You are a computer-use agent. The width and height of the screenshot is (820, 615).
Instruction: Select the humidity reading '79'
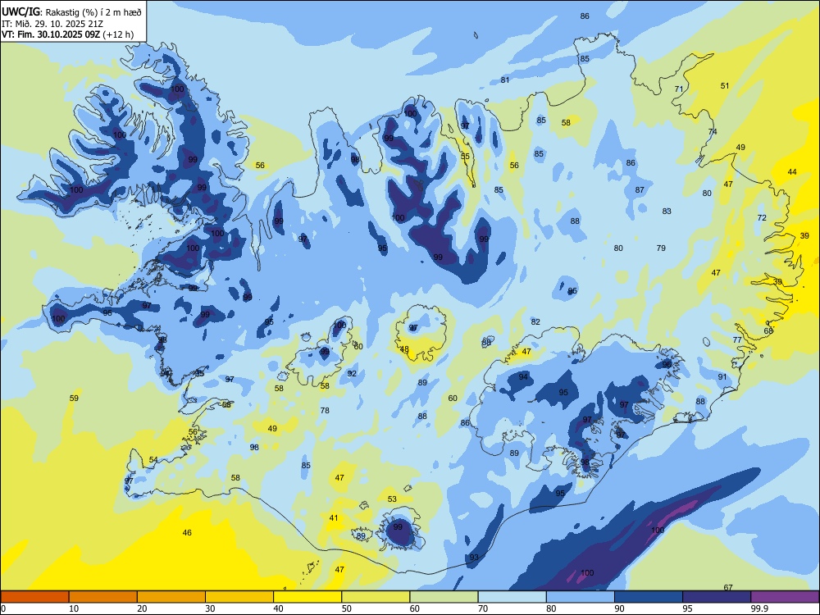coord(661,248)
